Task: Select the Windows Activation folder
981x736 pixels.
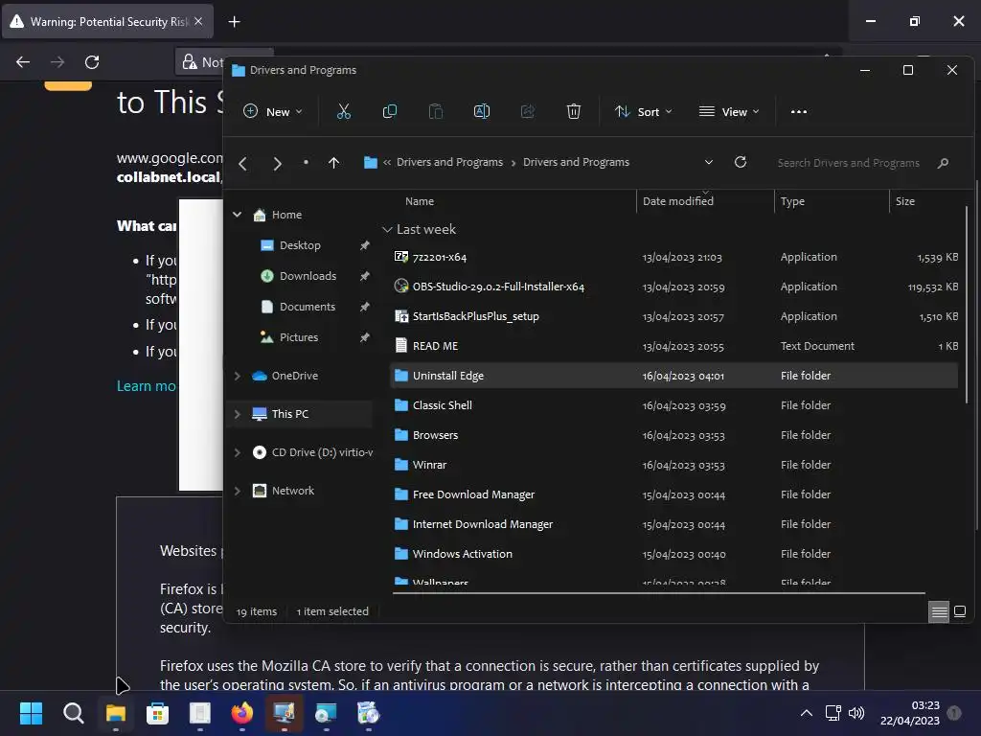Action: pos(673,554)
